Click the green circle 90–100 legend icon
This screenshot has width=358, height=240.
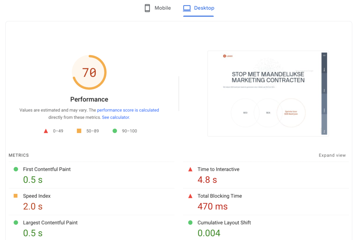coord(115,131)
